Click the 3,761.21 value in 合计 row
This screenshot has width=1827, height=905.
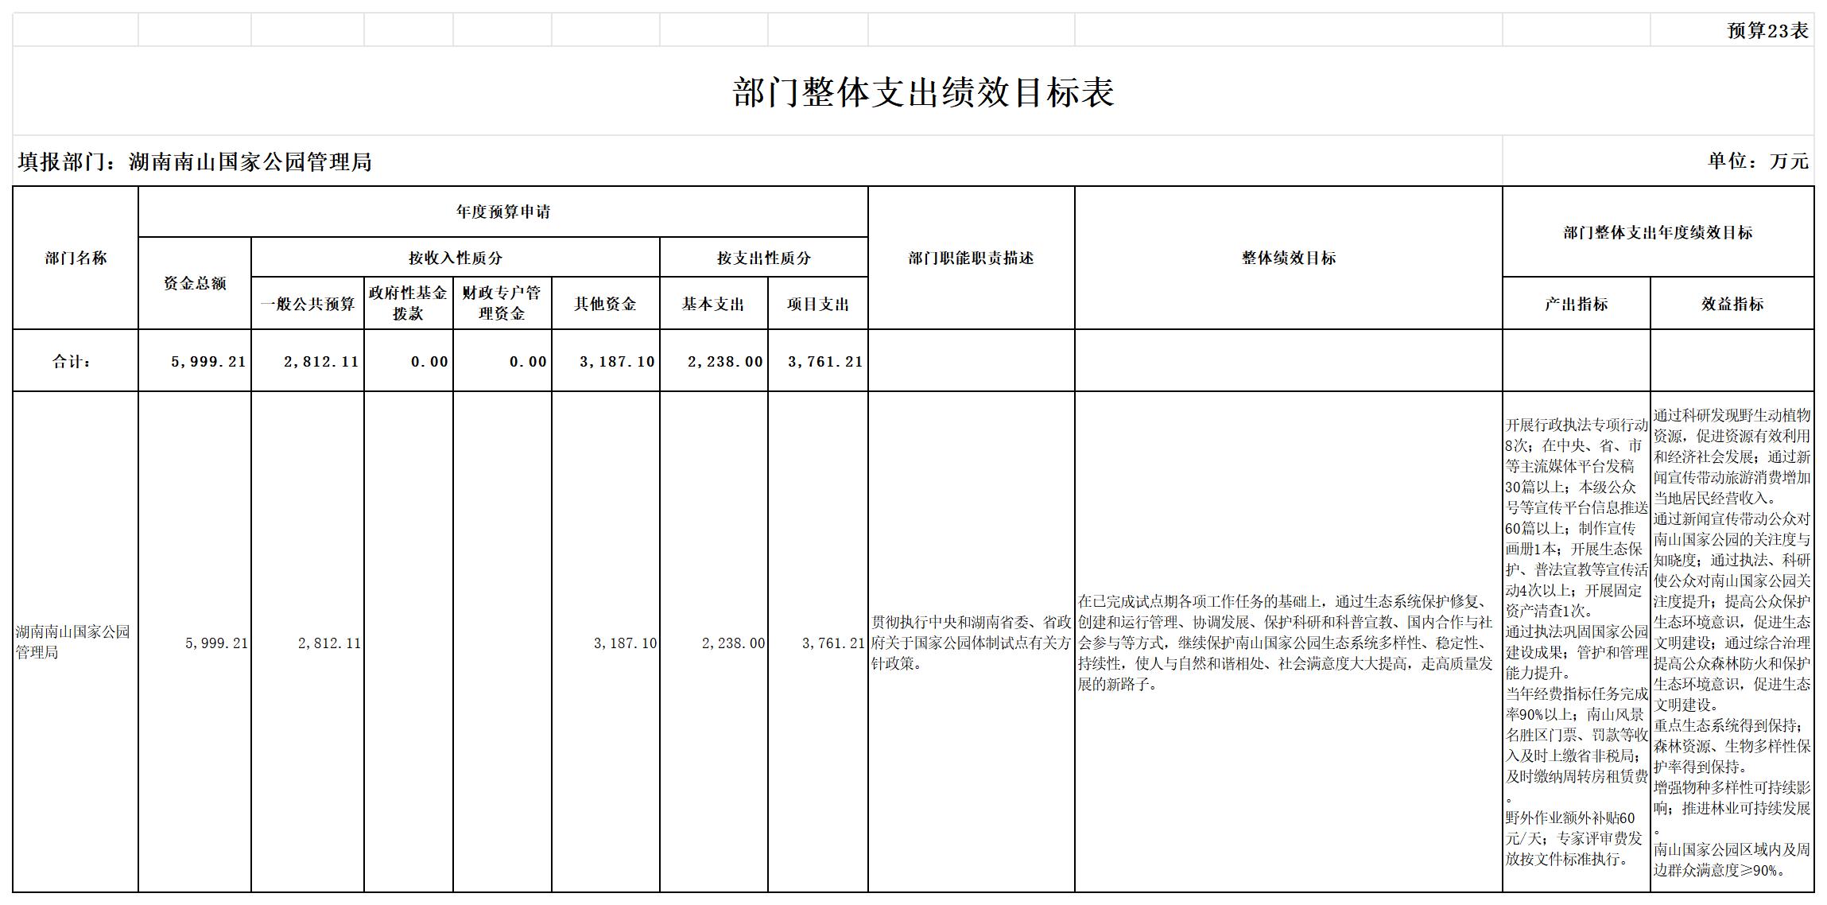coord(824,362)
